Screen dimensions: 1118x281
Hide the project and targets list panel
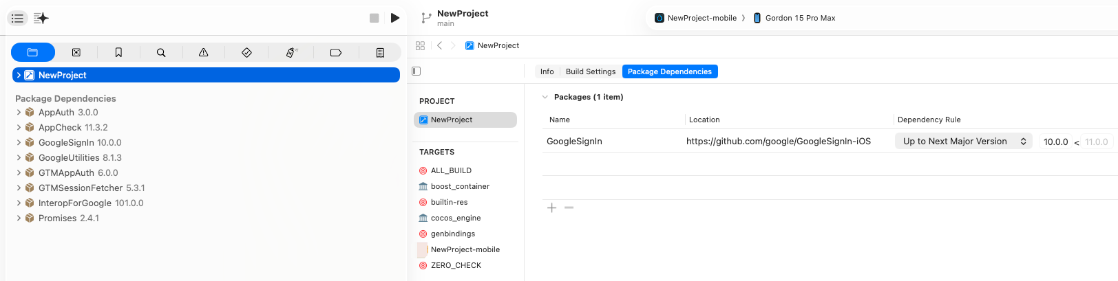click(416, 71)
